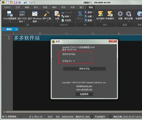Open macro 加载 dropdown

tap(89, 16)
